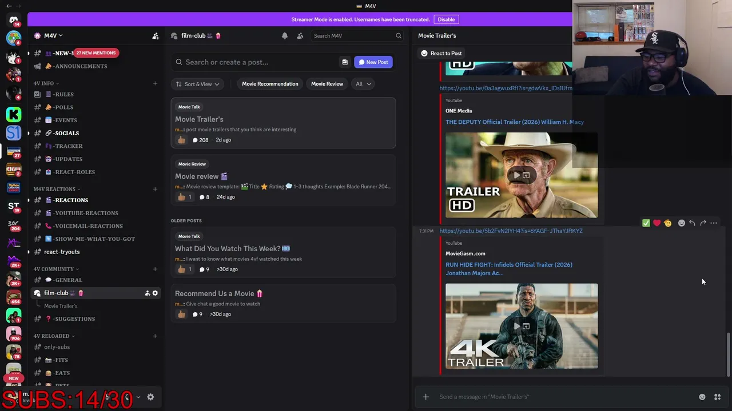Show the member list icon
This screenshot has height=411, width=732.
300,36
